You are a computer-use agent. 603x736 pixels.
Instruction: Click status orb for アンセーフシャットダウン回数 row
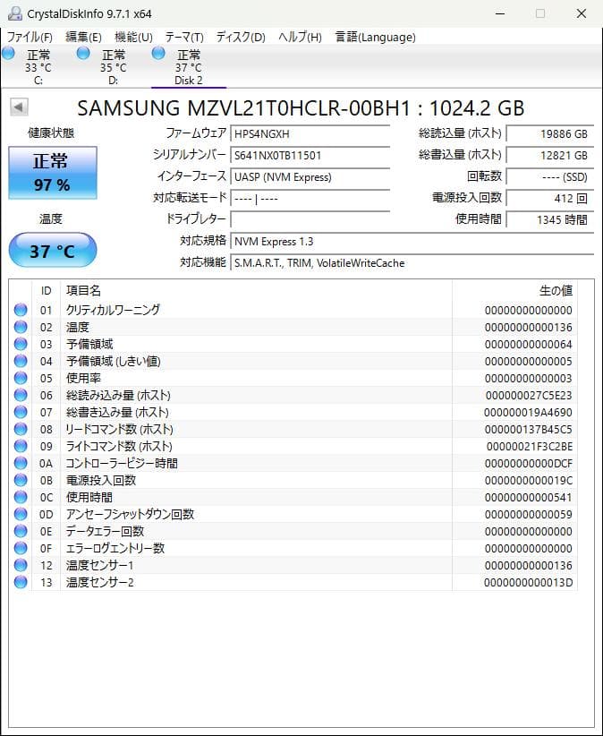point(21,514)
